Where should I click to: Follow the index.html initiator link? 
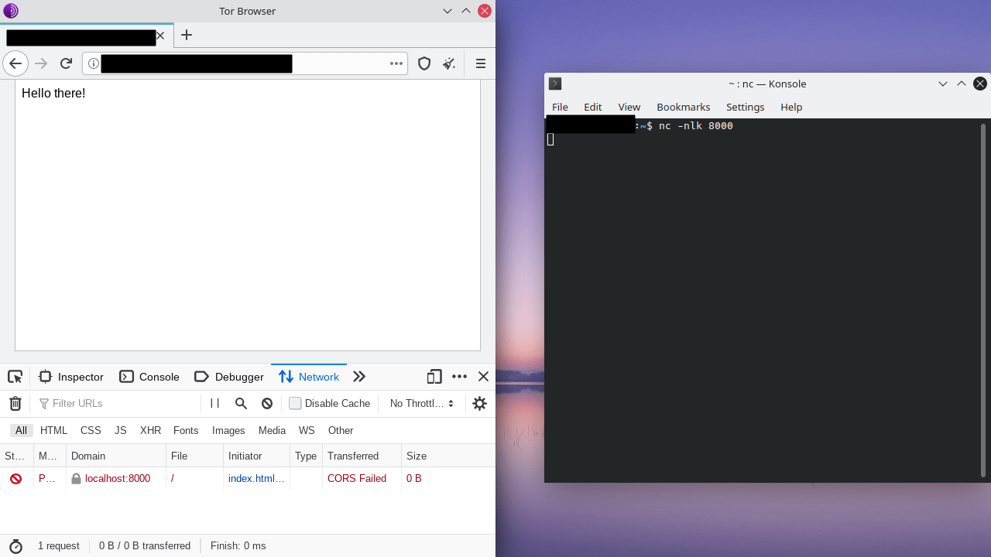pyautogui.click(x=250, y=478)
